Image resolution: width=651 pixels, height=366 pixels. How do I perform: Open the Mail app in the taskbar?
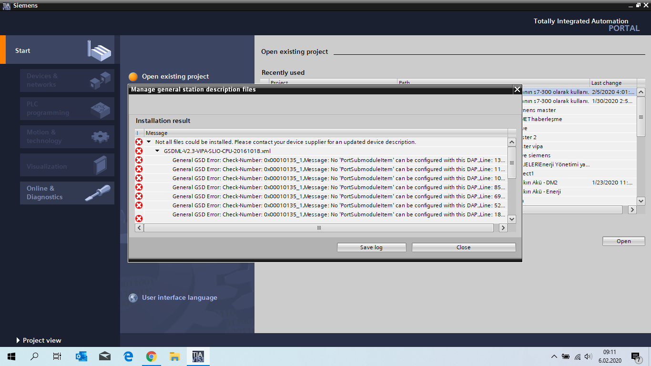click(x=105, y=356)
